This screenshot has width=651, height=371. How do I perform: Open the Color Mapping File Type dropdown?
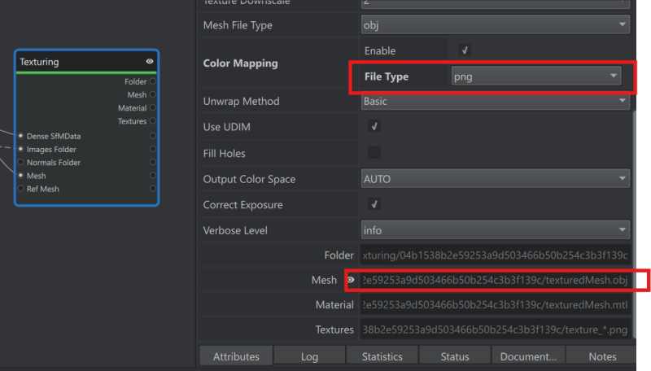tap(536, 76)
